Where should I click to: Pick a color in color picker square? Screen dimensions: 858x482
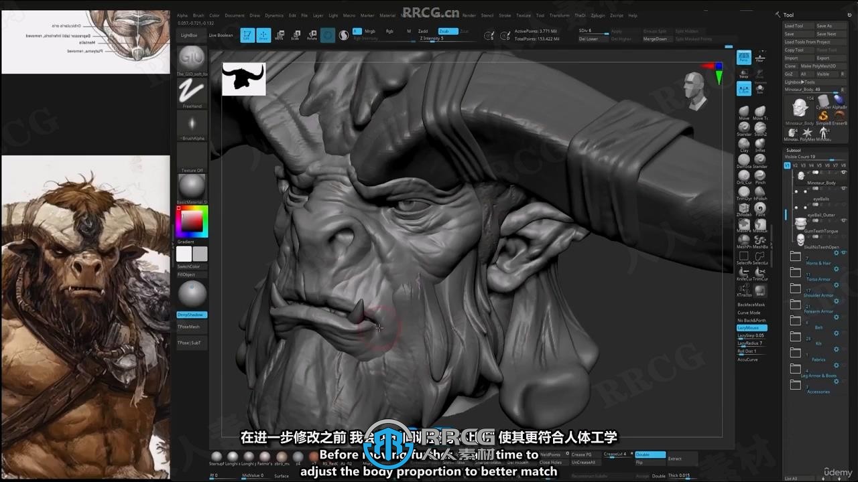[x=192, y=221]
